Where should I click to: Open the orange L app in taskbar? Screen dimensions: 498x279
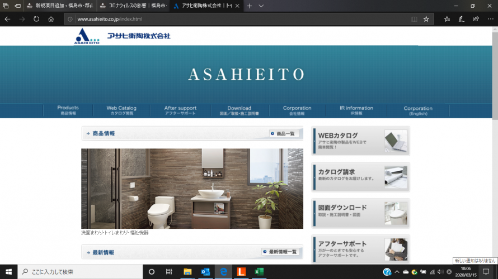click(241, 272)
